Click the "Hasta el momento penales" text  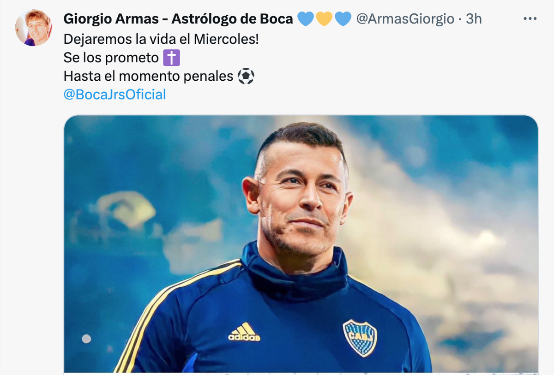tap(148, 76)
